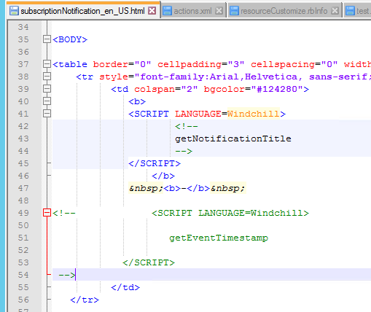Click the cellspacing attribute on line 37
The image size is (371, 312).
click(283, 64)
